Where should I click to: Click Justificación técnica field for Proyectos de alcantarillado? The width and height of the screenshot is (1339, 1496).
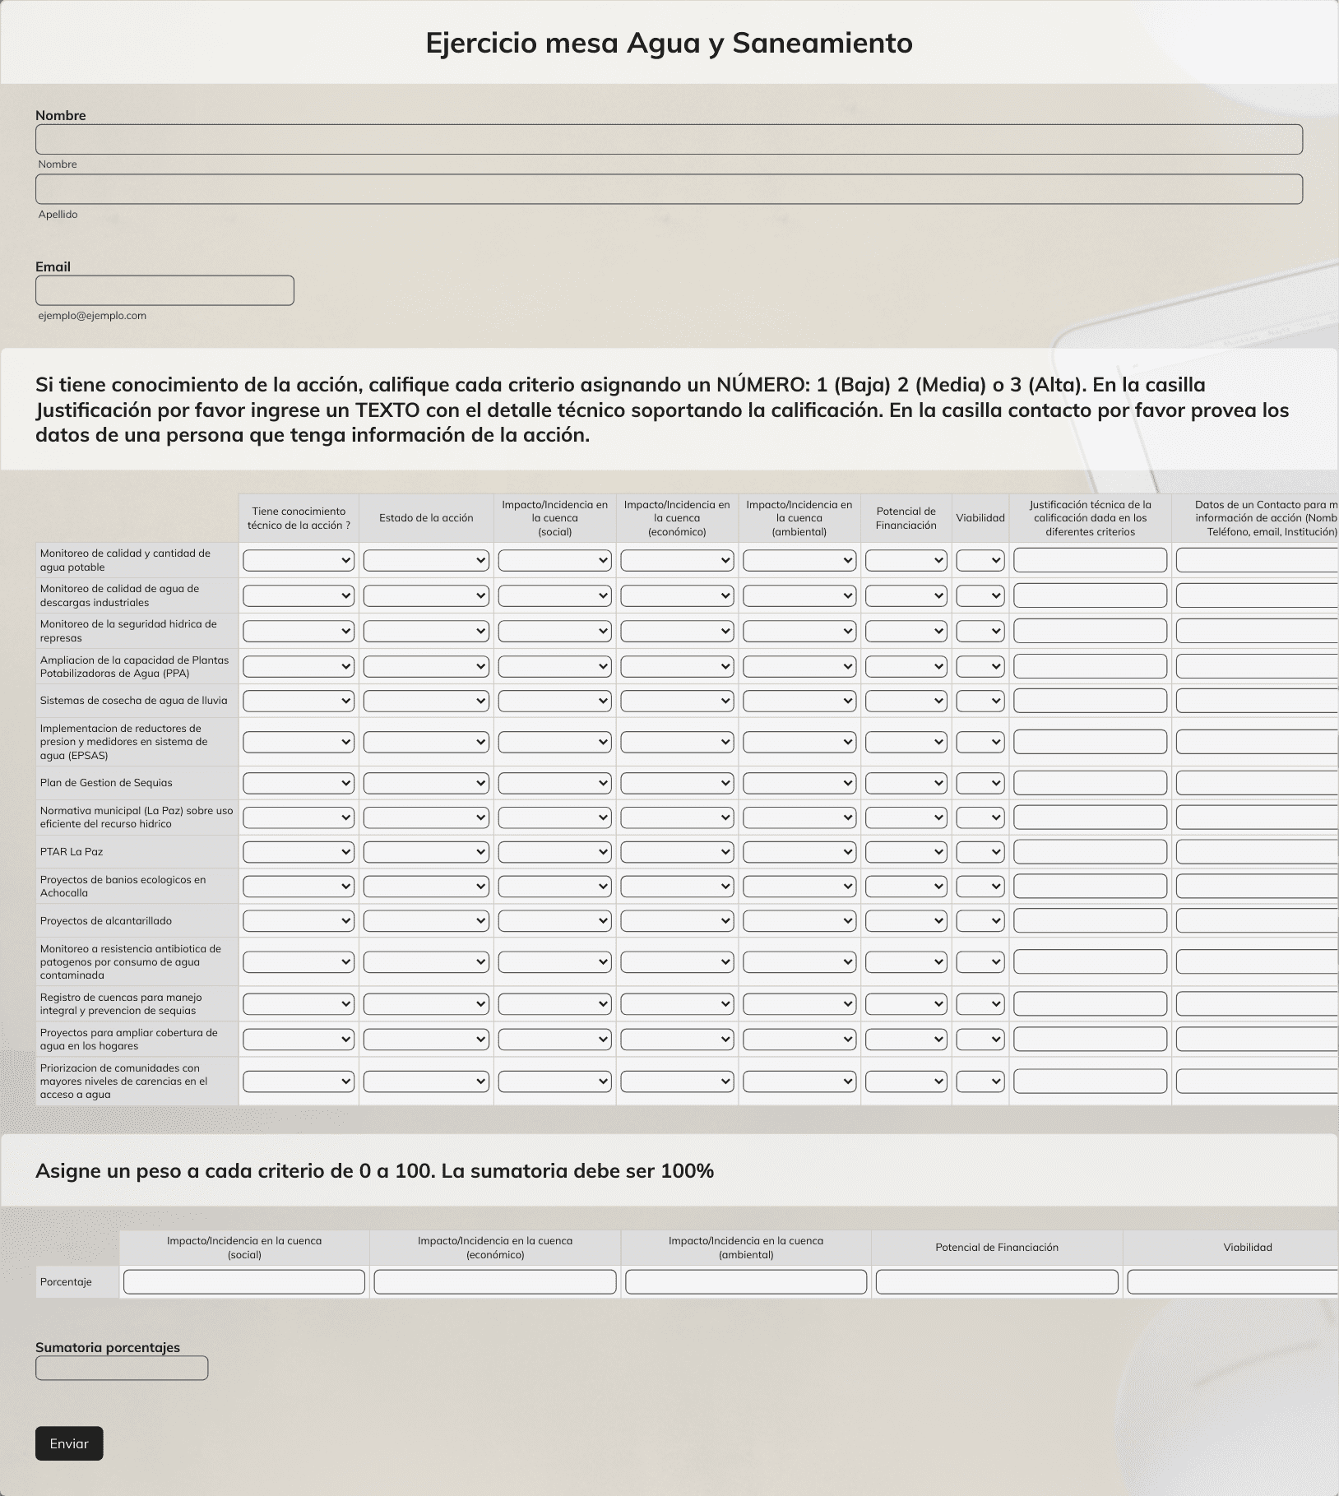[x=1091, y=921]
